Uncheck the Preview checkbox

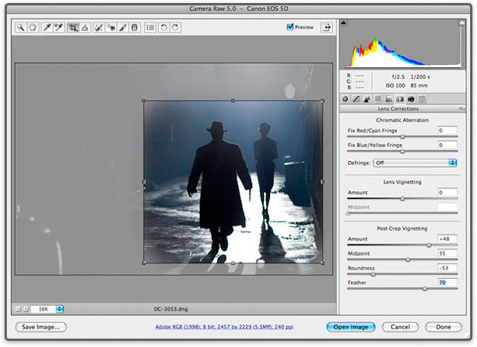tap(290, 26)
